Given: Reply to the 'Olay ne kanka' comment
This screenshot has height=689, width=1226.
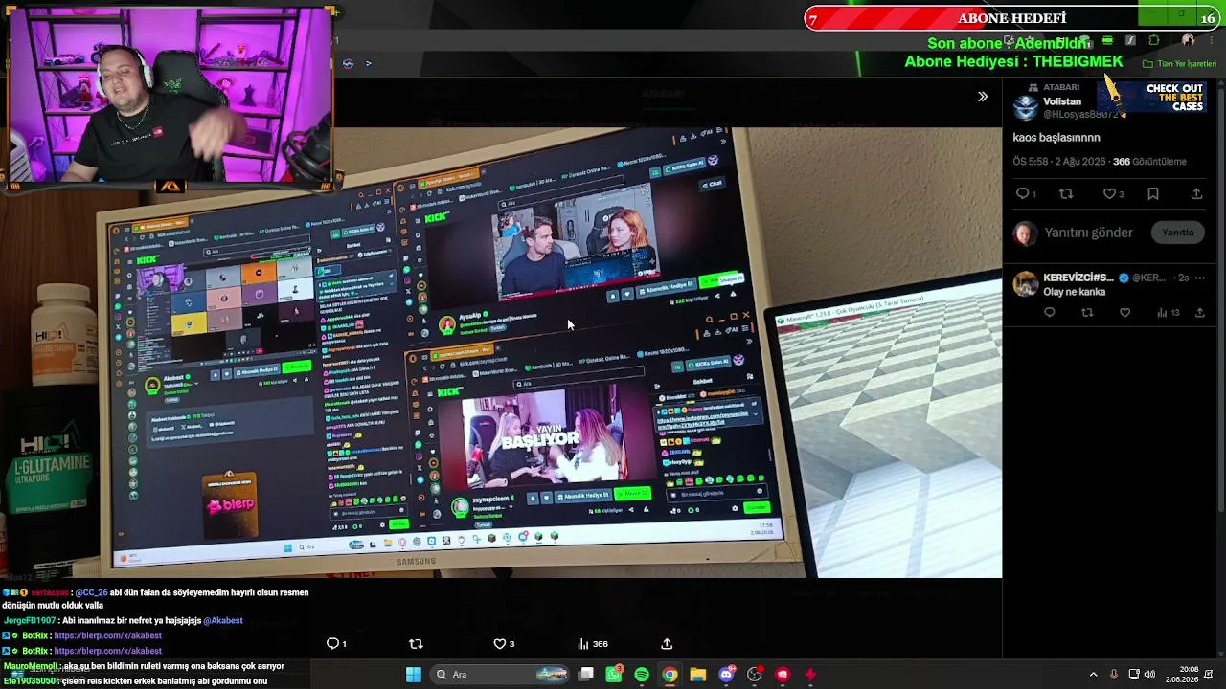Looking at the screenshot, I should pos(1050,313).
